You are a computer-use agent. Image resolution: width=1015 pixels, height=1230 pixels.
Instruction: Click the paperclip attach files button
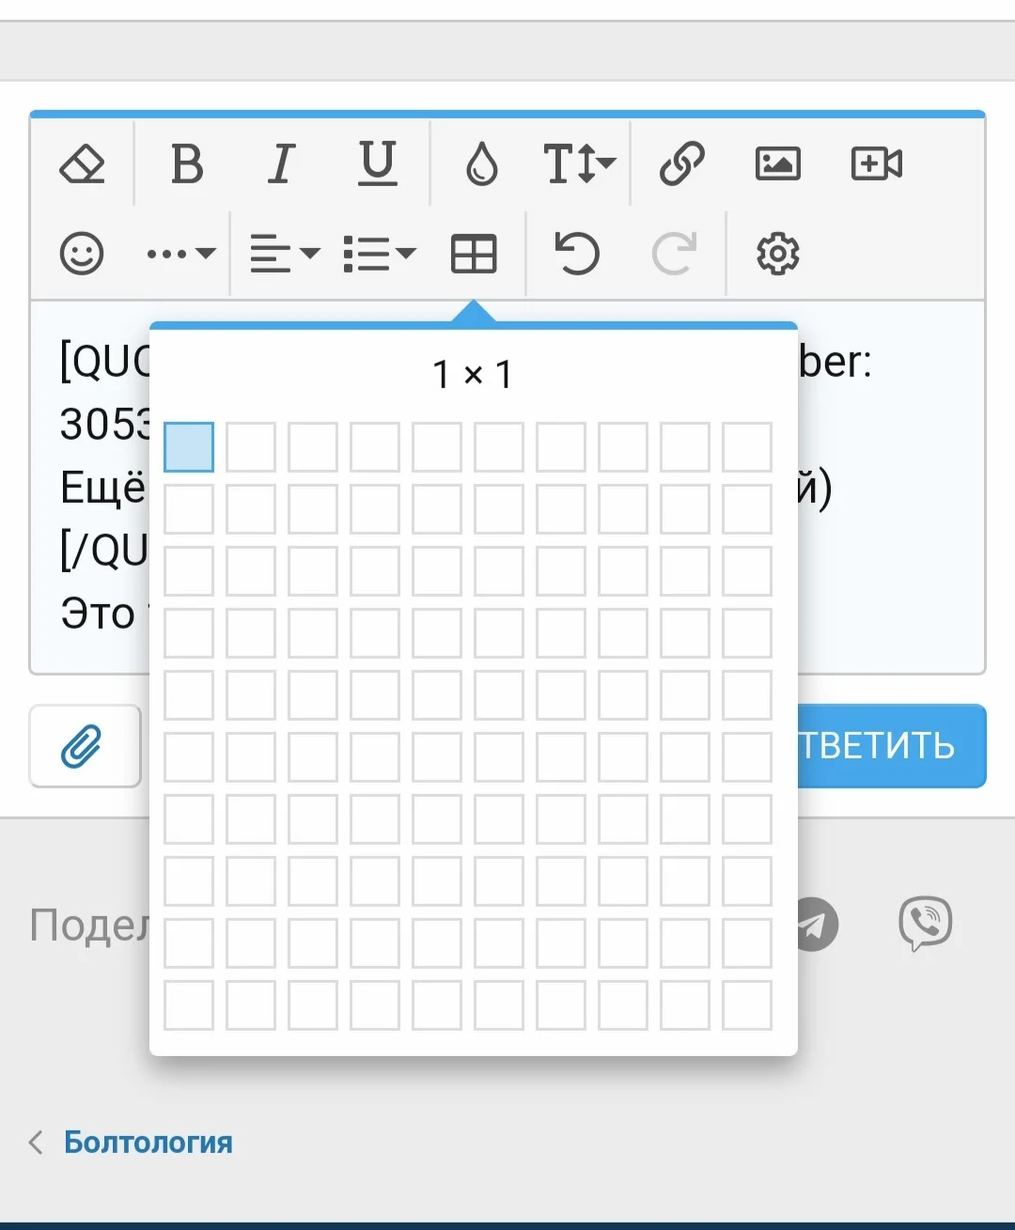point(84,747)
